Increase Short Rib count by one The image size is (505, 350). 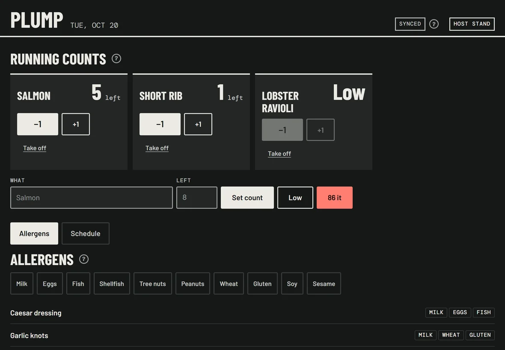point(198,124)
